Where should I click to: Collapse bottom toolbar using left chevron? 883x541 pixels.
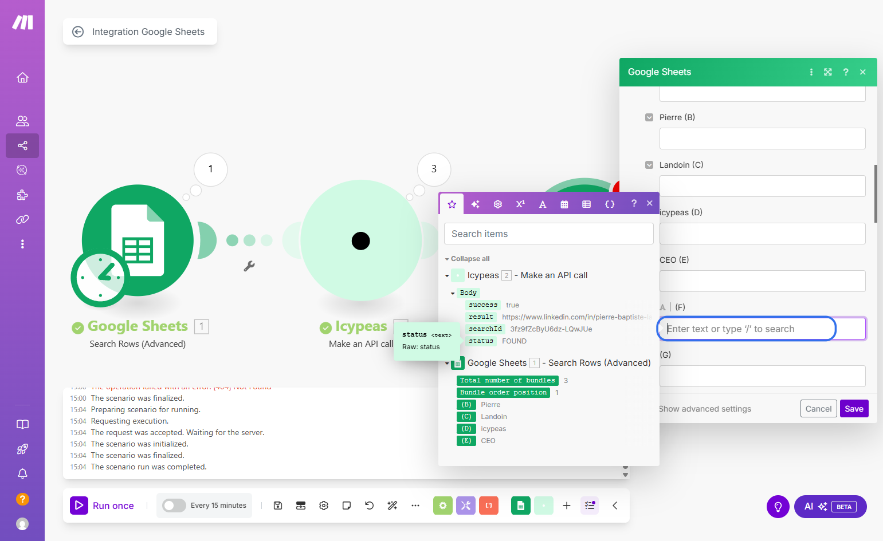coord(615,506)
